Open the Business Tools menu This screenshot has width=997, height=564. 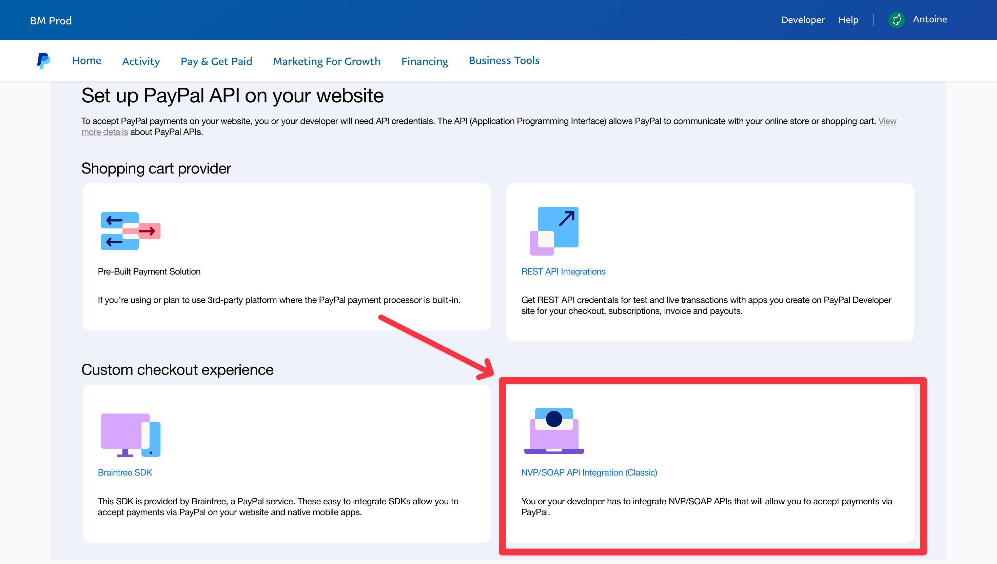(504, 60)
